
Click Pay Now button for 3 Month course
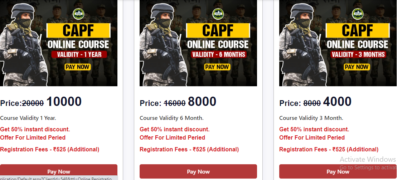tap(338, 171)
